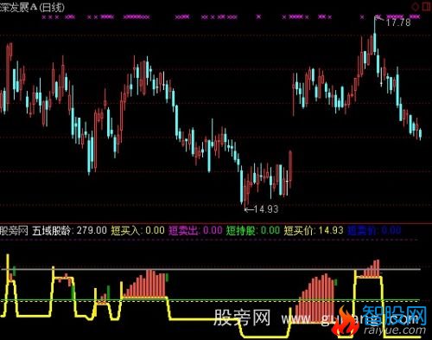
Task: Select the 短卖出: 0.00 indicator value
Action: (195, 230)
